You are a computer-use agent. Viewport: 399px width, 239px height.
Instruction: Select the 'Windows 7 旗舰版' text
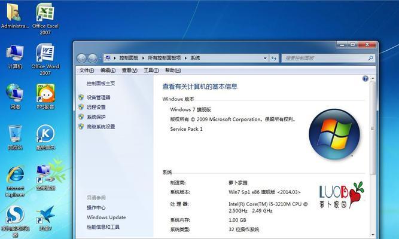(190, 109)
